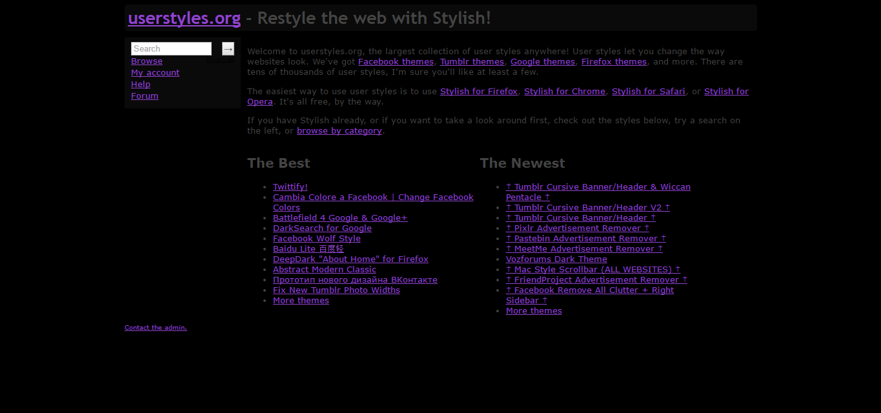Click More themes under The Best
Image resolution: width=881 pixels, height=413 pixels.
click(x=301, y=301)
